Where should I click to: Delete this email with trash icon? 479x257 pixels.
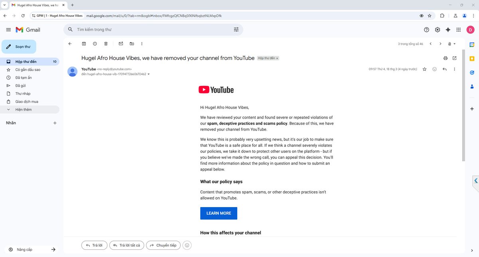[106, 43]
